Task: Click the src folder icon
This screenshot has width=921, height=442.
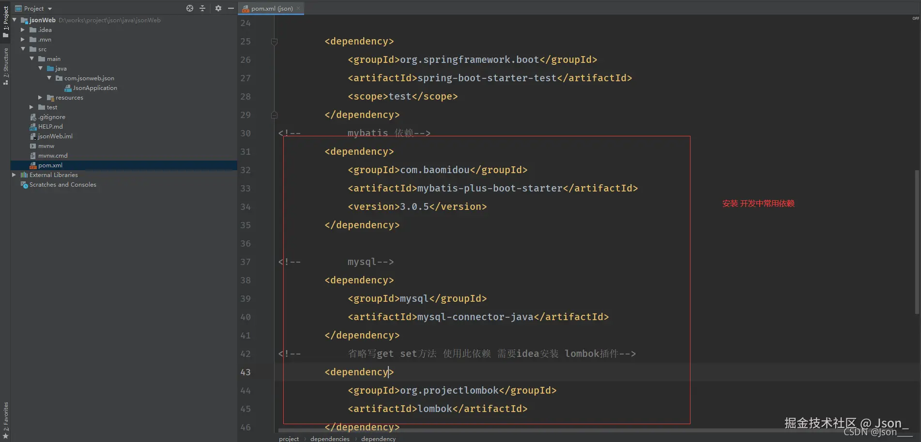Action: pyautogui.click(x=33, y=49)
